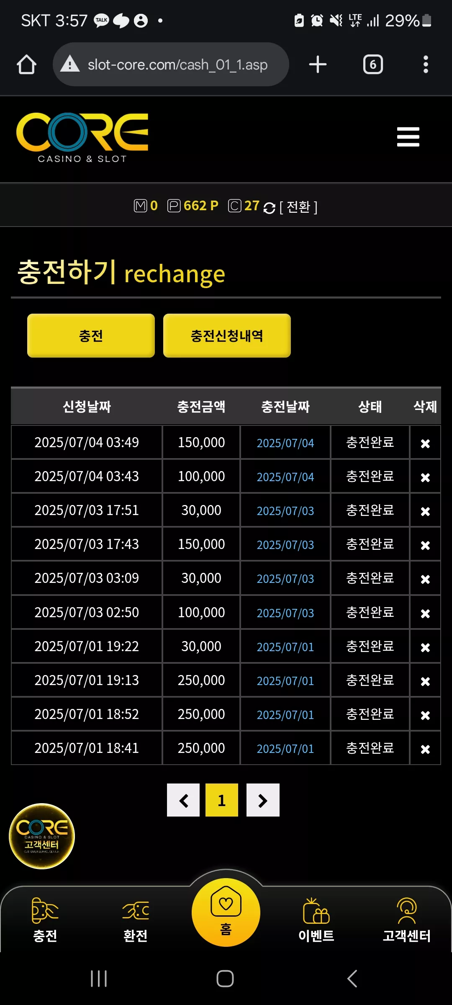Open 고객센터 in the bottom navigation
Screen dimensions: 452x1005
click(407, 919)
